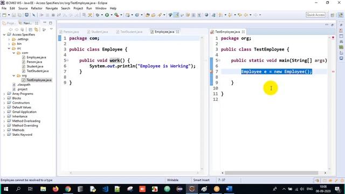Click the Run Last Tool external tools icon

116,15
